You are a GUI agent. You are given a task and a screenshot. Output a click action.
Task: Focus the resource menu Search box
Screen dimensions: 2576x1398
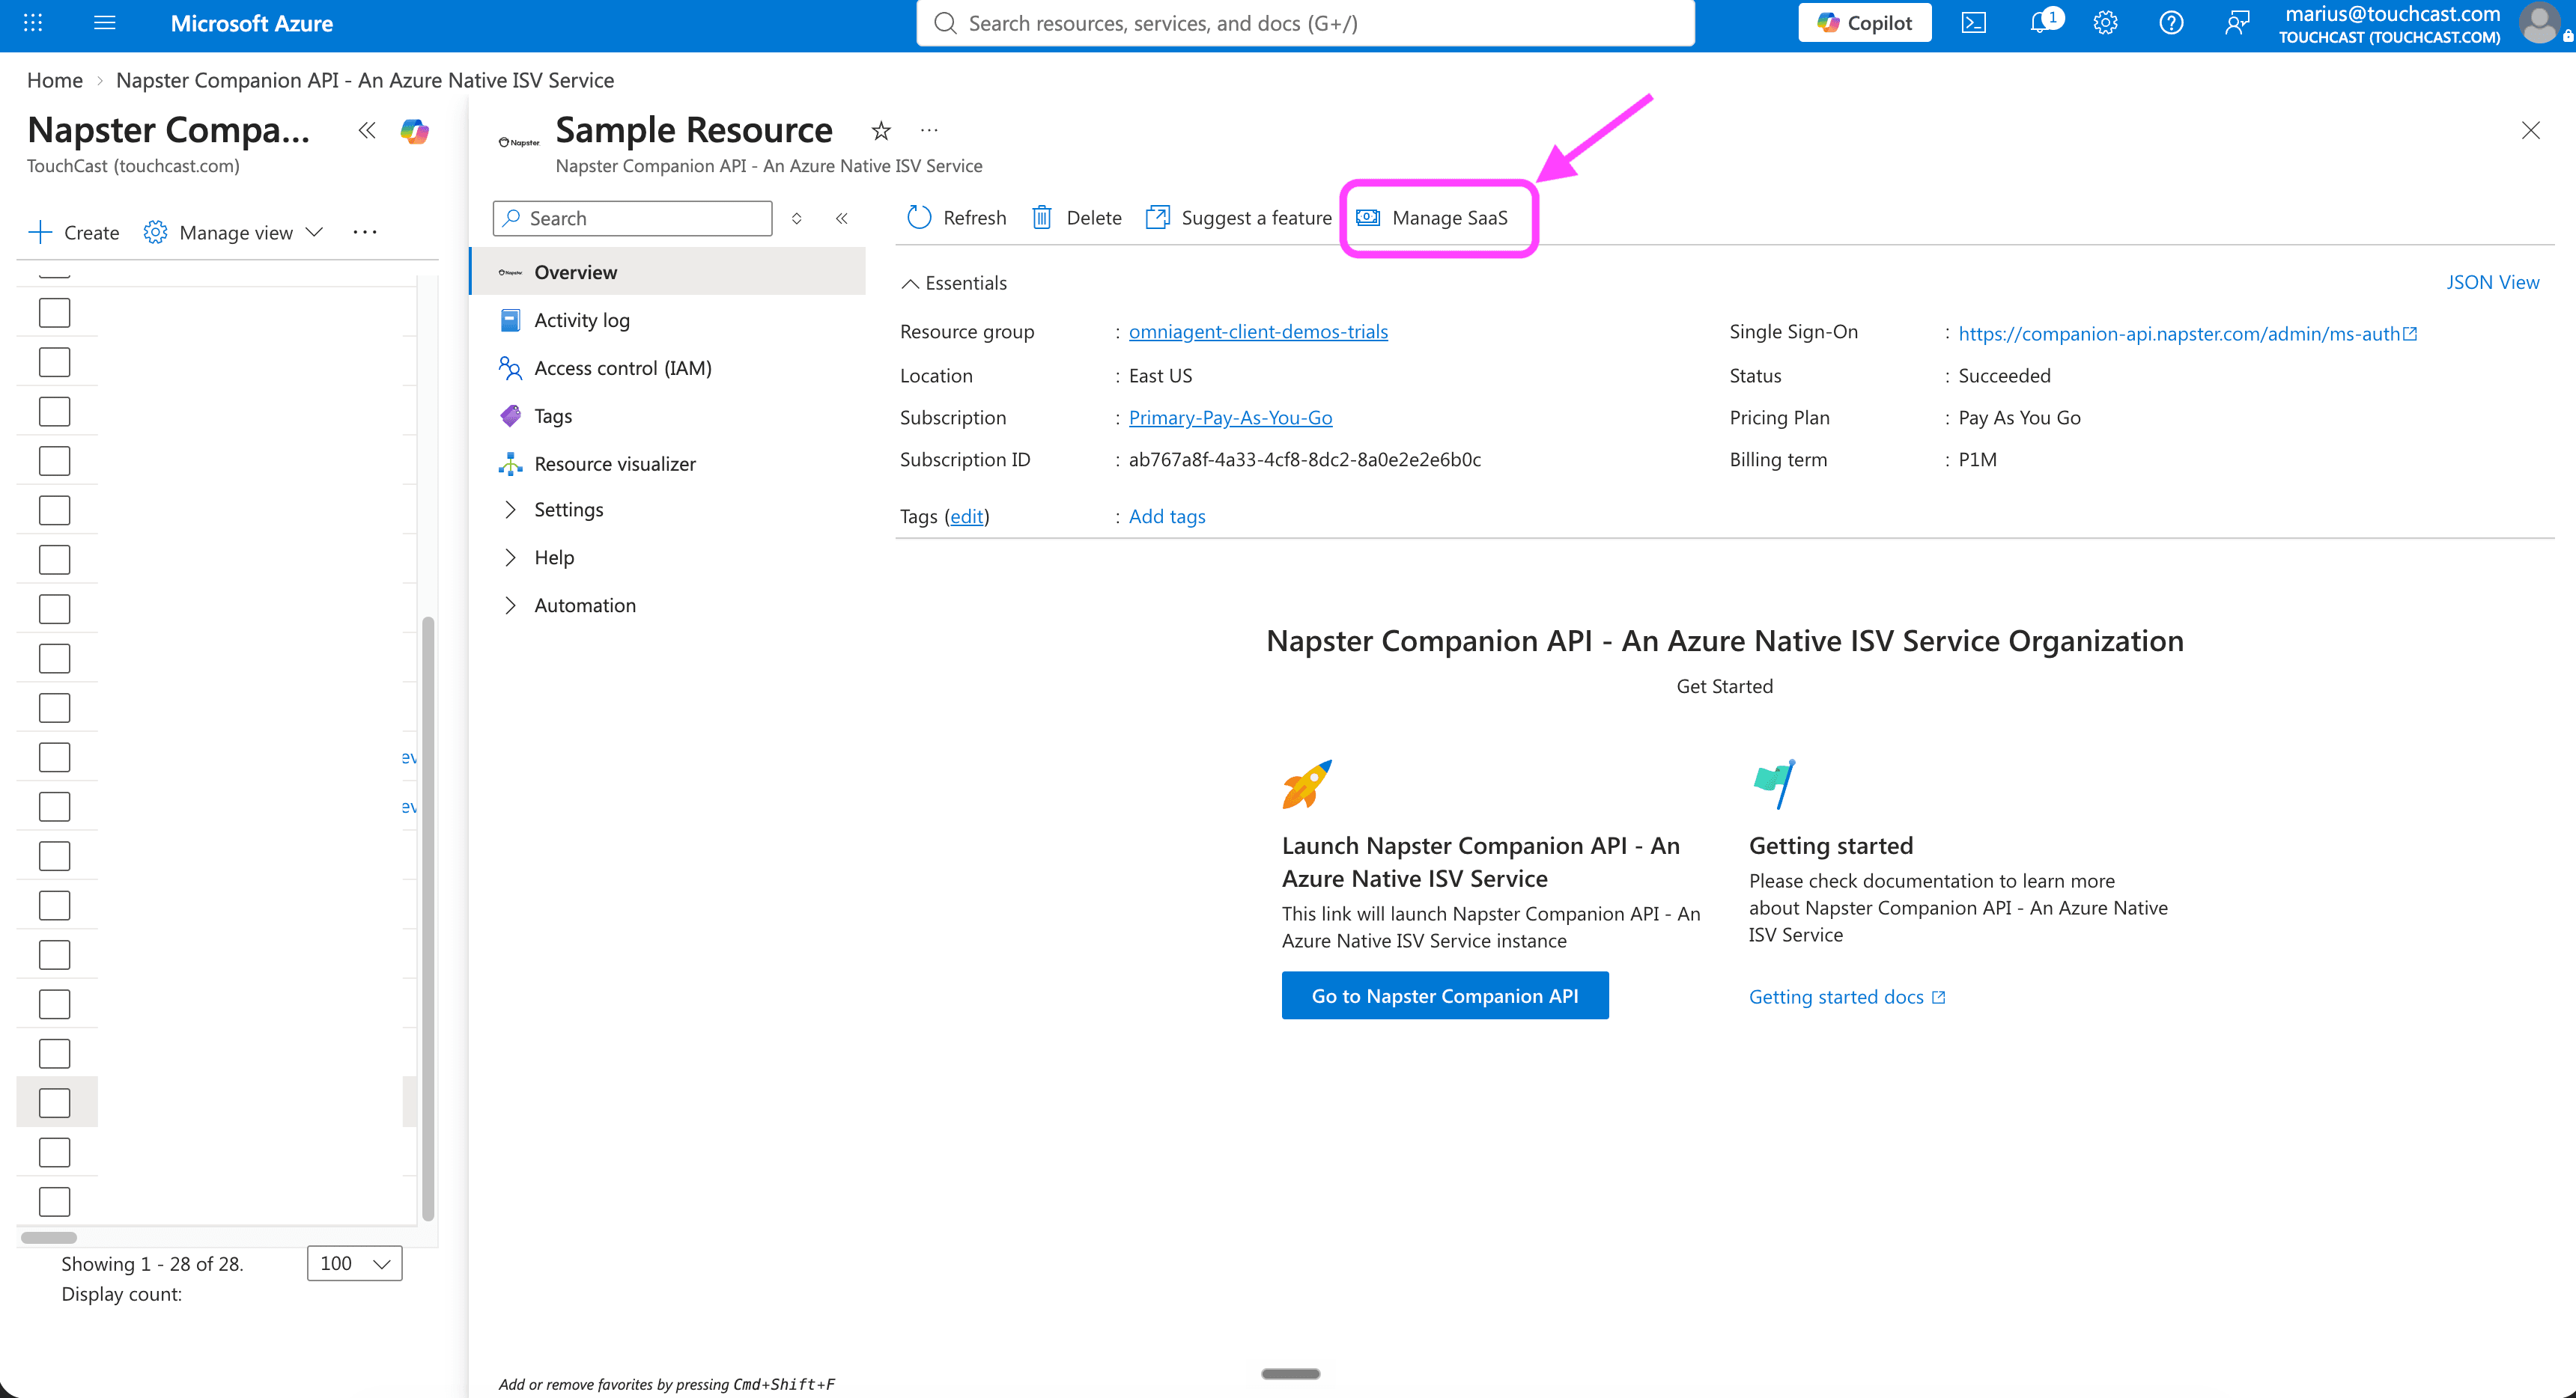[x=633, y=218]
